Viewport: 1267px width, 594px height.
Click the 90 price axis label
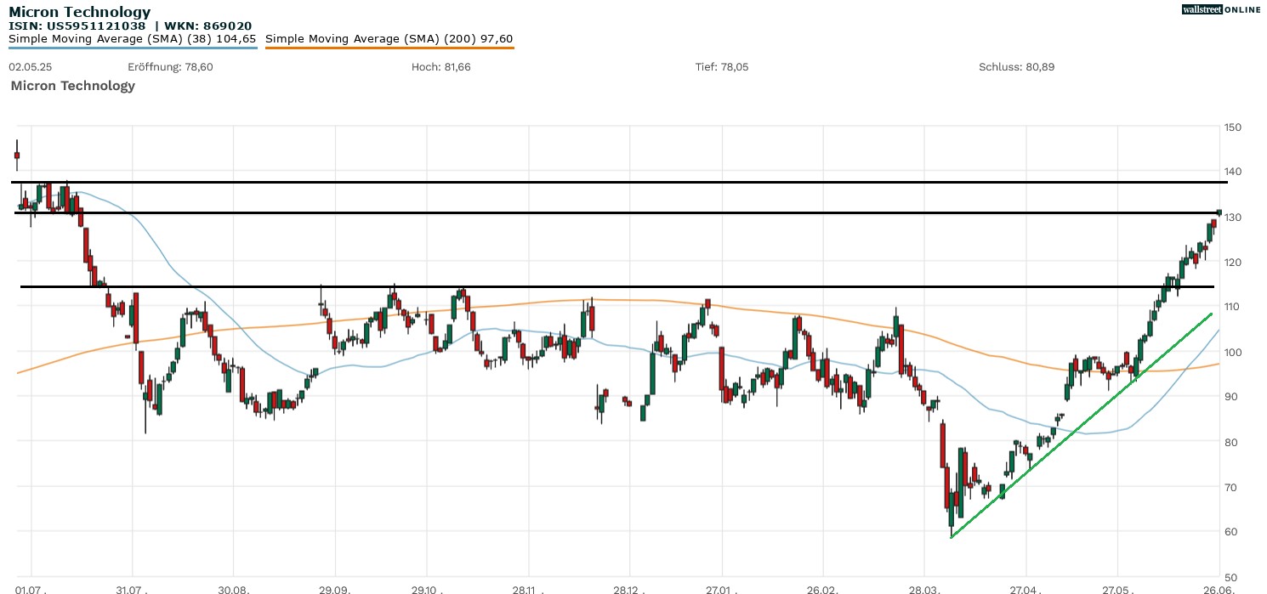[1230, 397]
